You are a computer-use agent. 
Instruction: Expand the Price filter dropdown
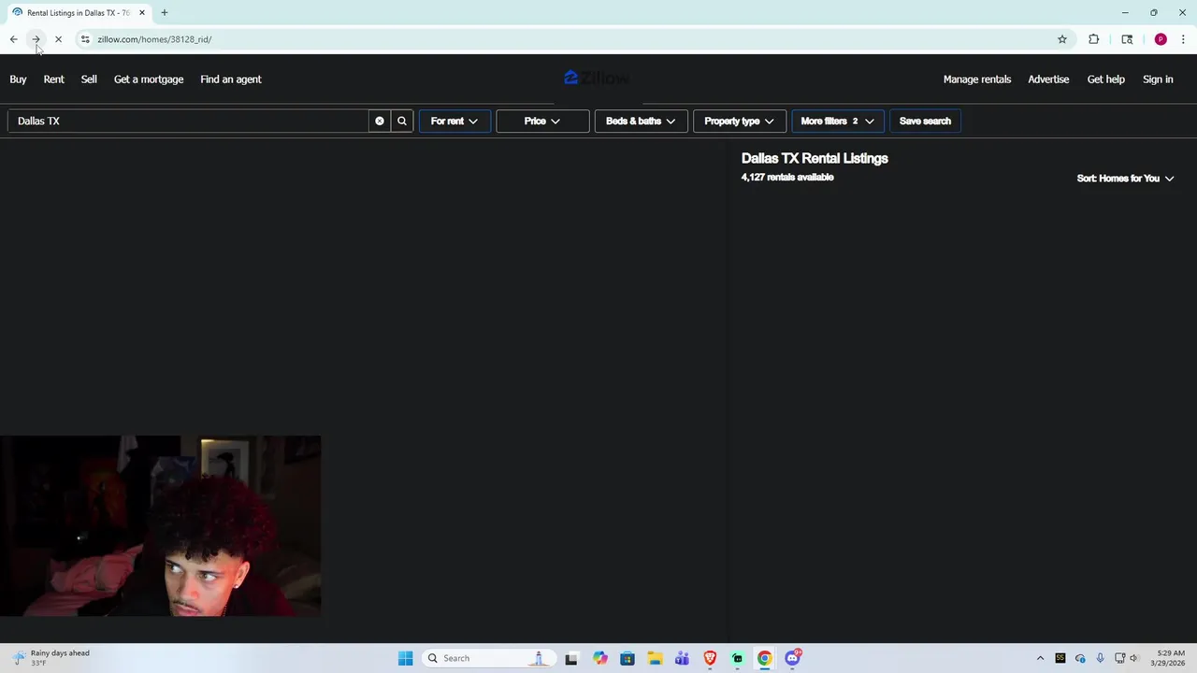coord(542,121)
